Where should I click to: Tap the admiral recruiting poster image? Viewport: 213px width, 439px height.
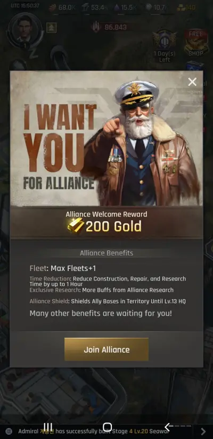click(x=106, y=138)
